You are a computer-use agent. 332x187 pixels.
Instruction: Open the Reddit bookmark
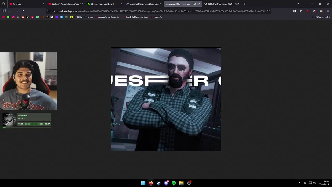pos(23,17)
